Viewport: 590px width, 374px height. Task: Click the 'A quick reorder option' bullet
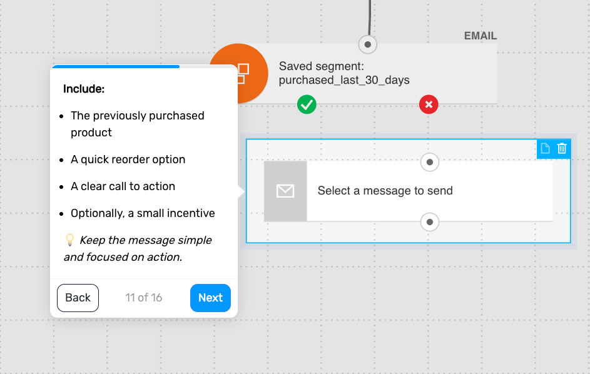click(x=128, y=159)
